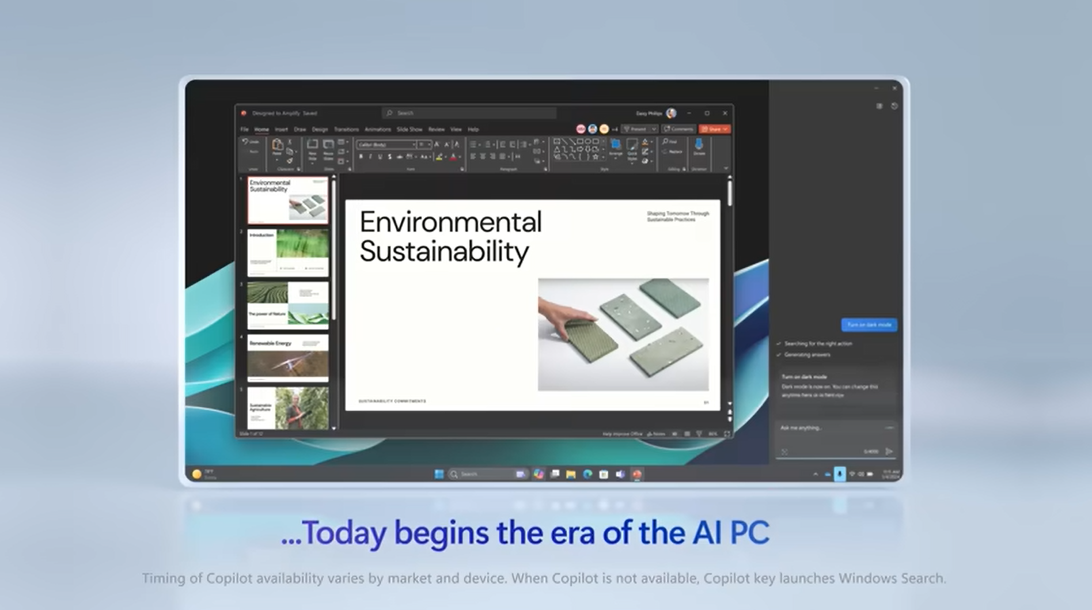Click the Comments button
The height and width of the screenshot is (610, 1092).
678,129
